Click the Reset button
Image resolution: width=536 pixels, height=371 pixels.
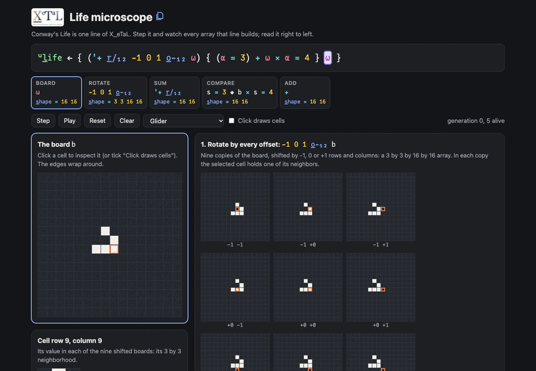[98, 121]
